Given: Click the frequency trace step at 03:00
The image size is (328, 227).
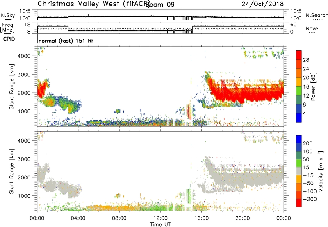Looking at the screenshot, I should [x=68, y=28].
